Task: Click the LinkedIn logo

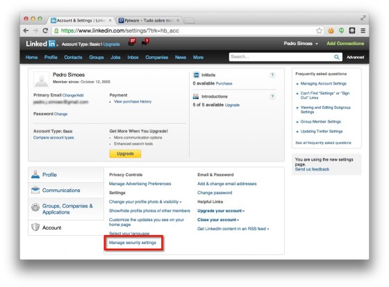Action: tap(42, 44)
